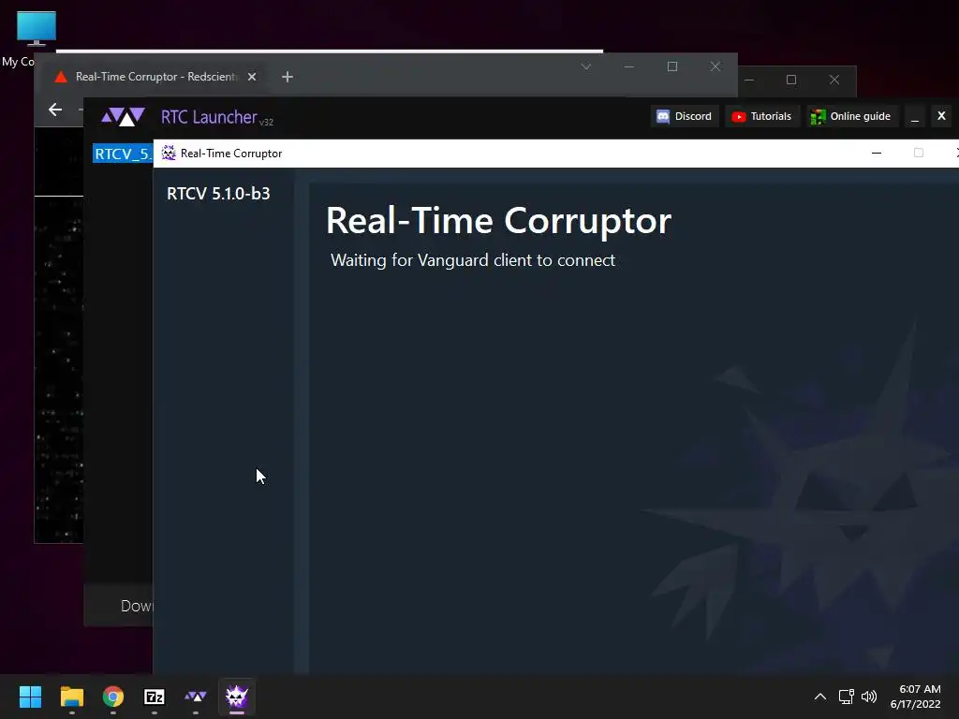This screenshot has width=959, height=719.
Task: Select the Real-Time Corruptor Chrome tab
Action: pyautogui.click(x=155, y=77)
